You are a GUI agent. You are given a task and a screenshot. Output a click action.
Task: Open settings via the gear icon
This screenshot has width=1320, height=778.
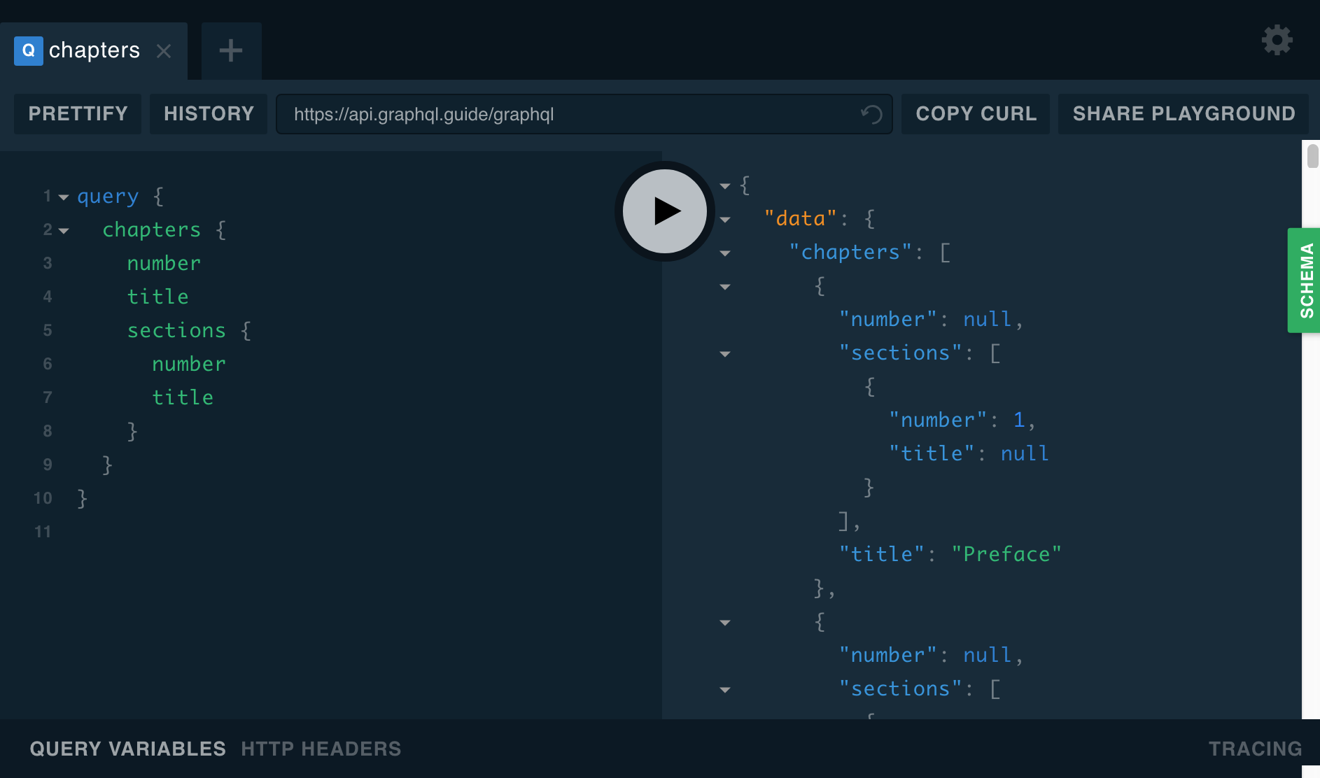coord(1277,40)
